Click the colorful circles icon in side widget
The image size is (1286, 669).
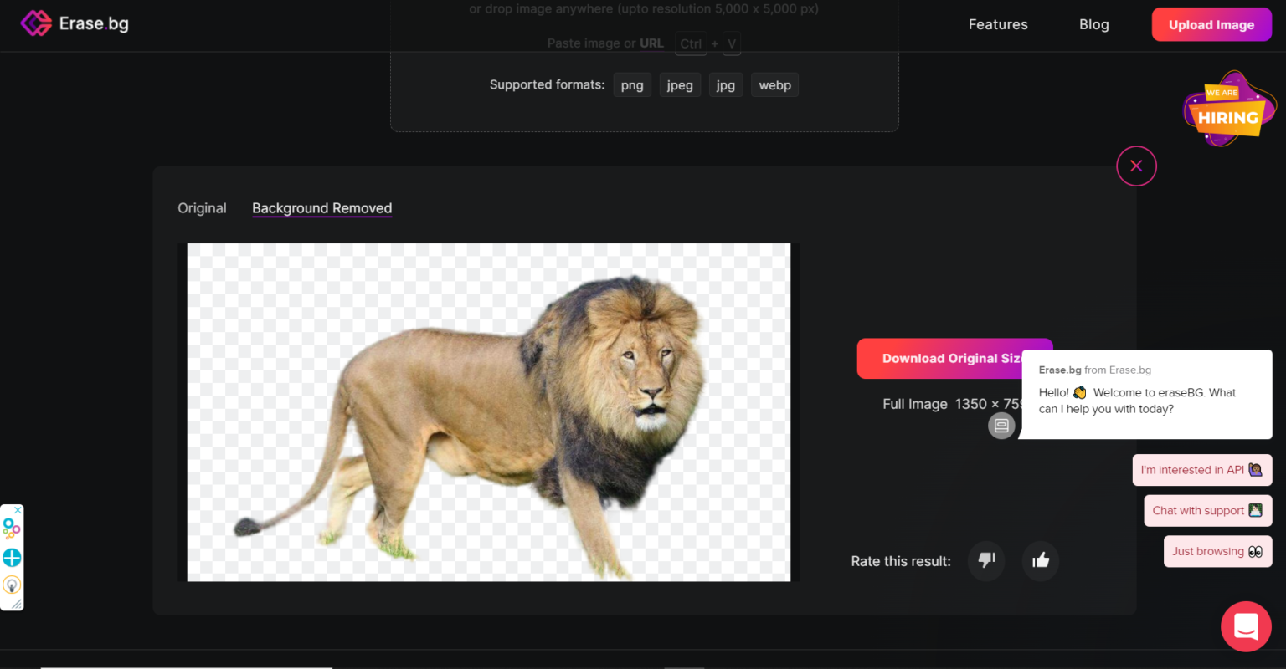12,529
